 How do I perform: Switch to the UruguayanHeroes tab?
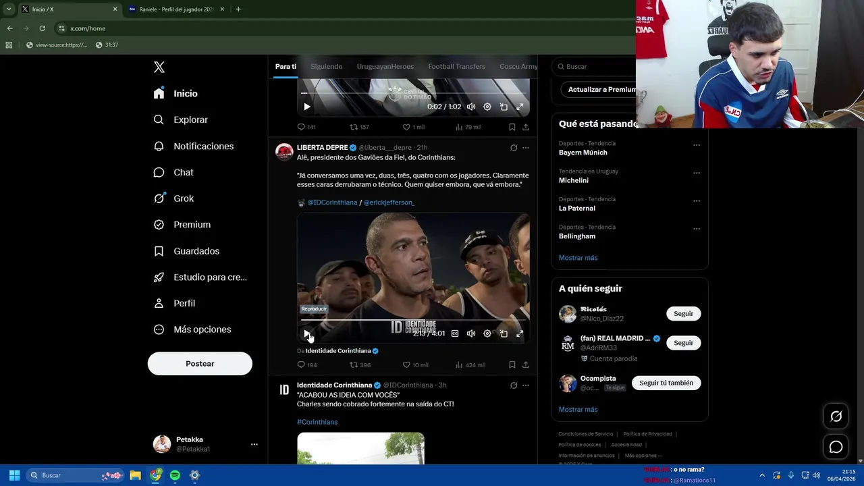385,66
